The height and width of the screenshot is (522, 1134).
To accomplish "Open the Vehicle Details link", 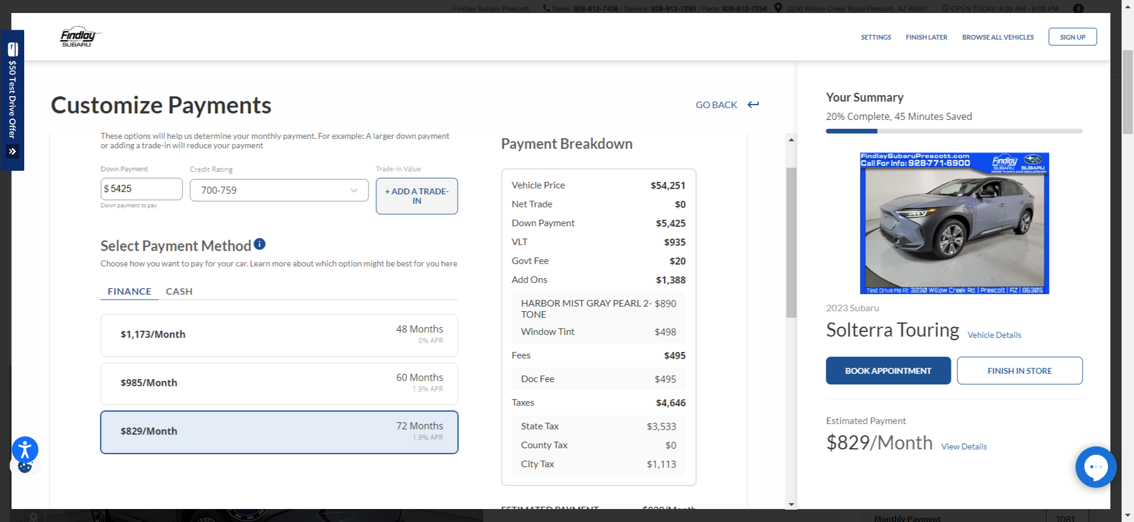I will 994,335.
